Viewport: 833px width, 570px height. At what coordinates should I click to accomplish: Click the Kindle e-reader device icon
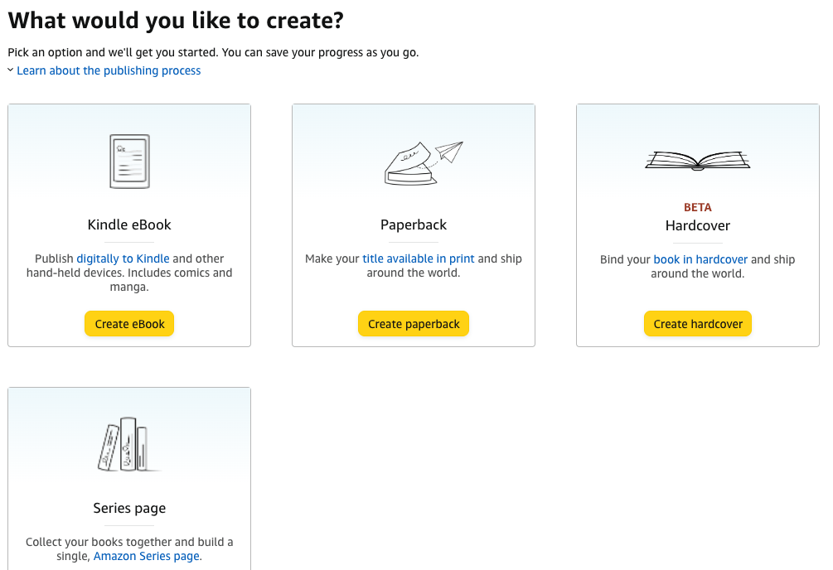tap(129, 162)
